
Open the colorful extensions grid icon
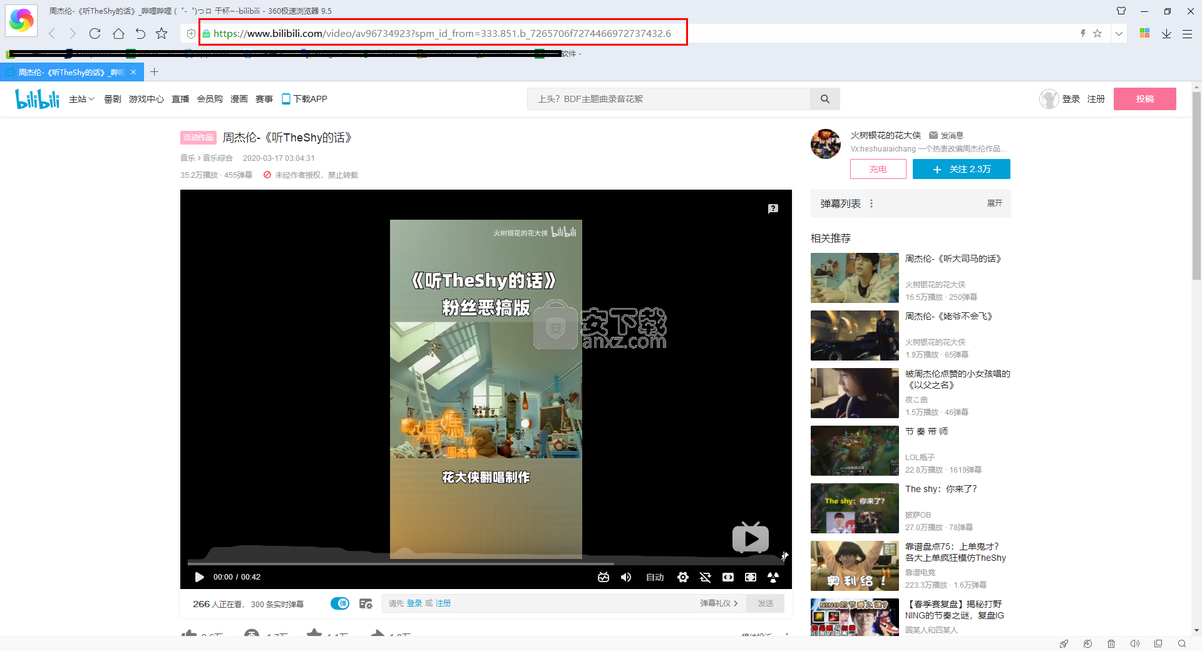click(x=1144, y=33)
